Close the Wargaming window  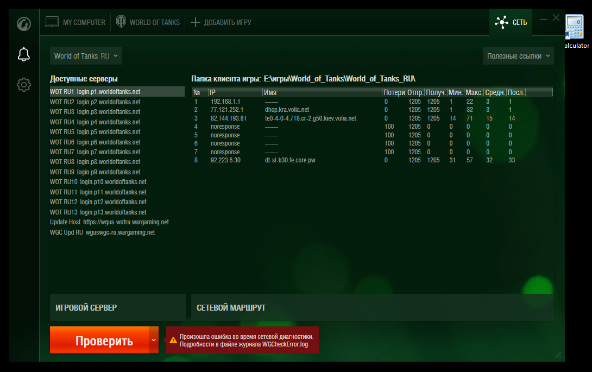point(556,17)
